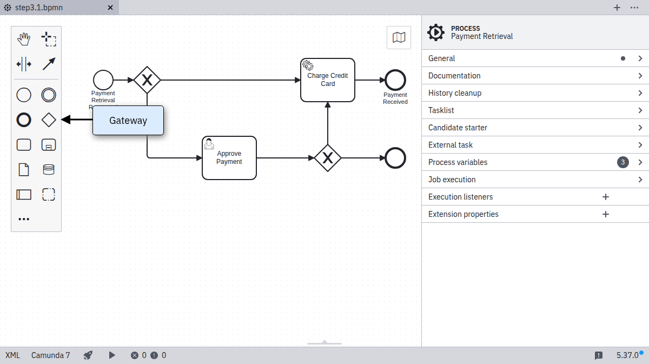The width and height of the screenshot is (649, 364).
Task: Add a new execution listener
Action: tap(606, 197)
